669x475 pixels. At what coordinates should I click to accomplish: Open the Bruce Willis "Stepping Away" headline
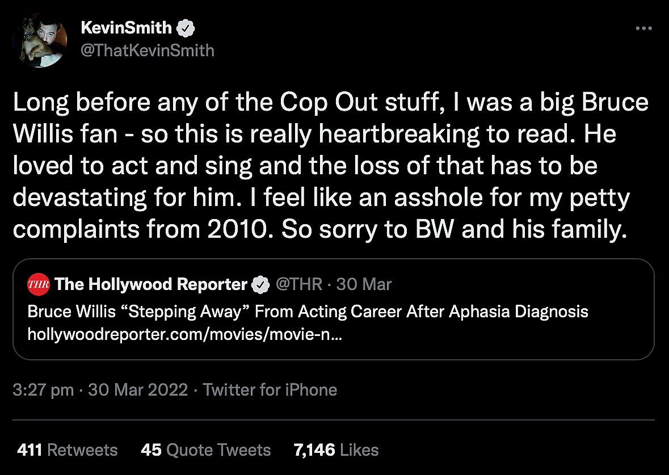coord(308,312)
